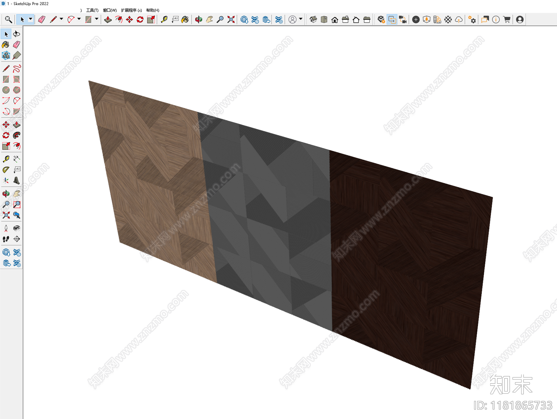Screen dimensions: 557x419
Task: Choose the Text label tool in top toolbar
Action: (175, 19)
